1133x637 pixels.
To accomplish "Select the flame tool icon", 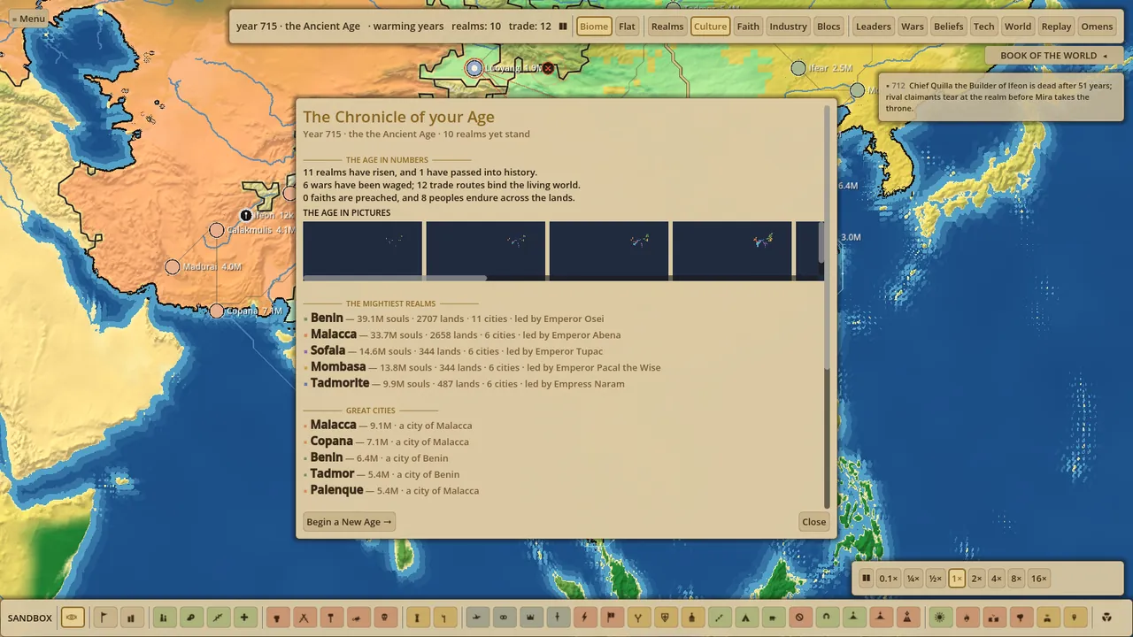I will point(967,618).
